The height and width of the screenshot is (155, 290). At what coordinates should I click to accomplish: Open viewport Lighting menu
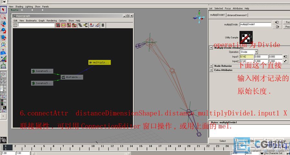point(29,6)
